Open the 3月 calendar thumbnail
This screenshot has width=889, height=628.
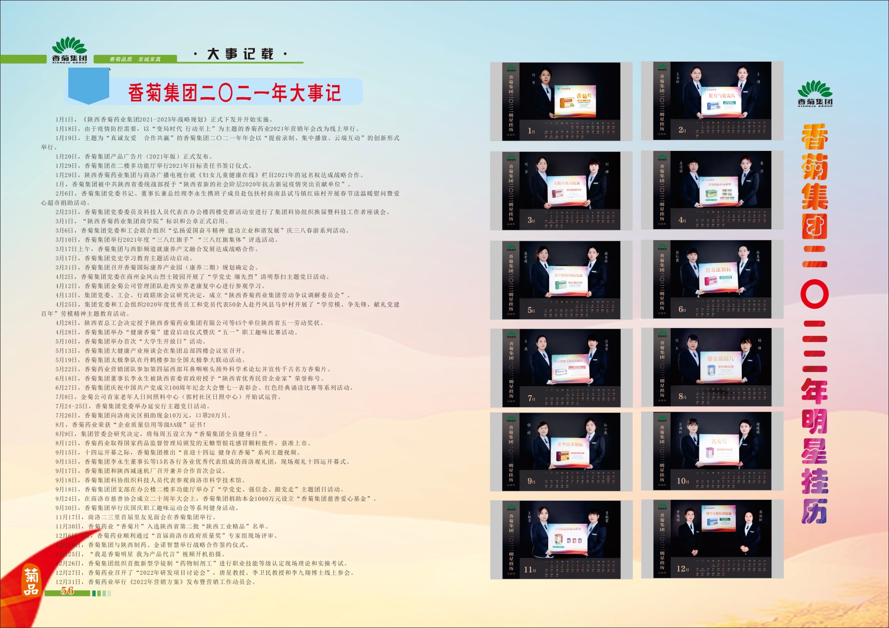[561, 191]
